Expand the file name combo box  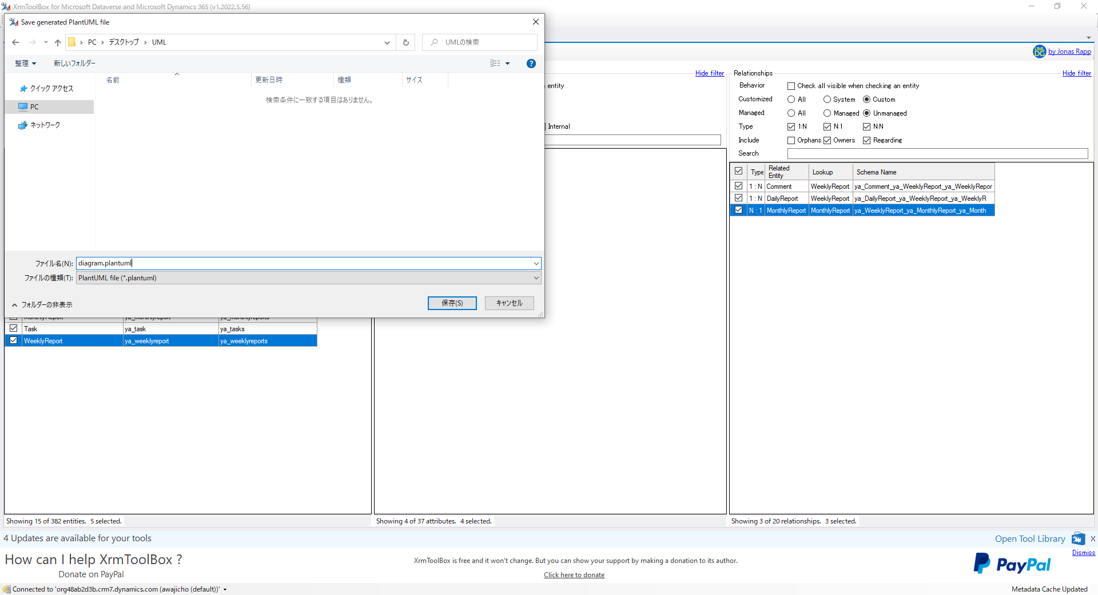pyautogui.click(x=536, y=264)
